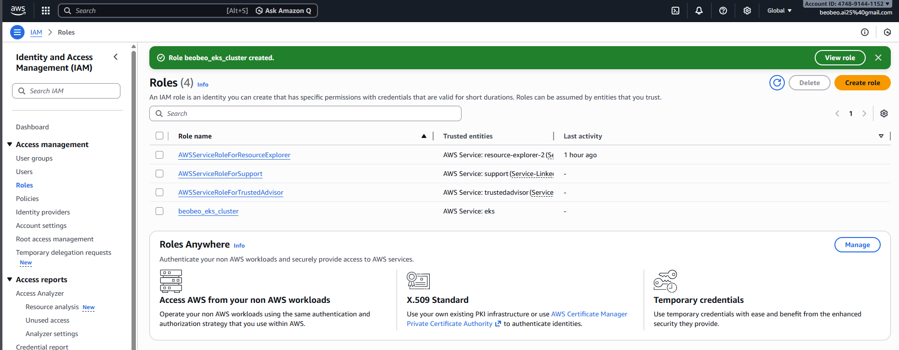Open the AWS services grid menu
Screen dimensions: 899x350
(x=46, y=11)
